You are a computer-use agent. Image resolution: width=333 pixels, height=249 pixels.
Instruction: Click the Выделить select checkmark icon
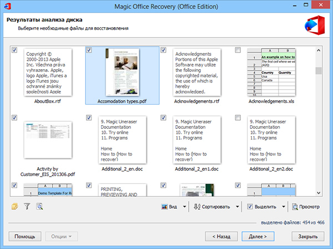pyautogui.click(x=250, y=206)
